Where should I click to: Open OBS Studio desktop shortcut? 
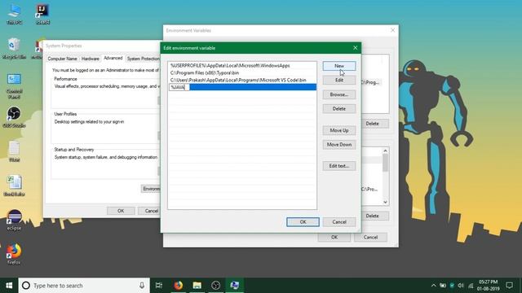point(14,117)
